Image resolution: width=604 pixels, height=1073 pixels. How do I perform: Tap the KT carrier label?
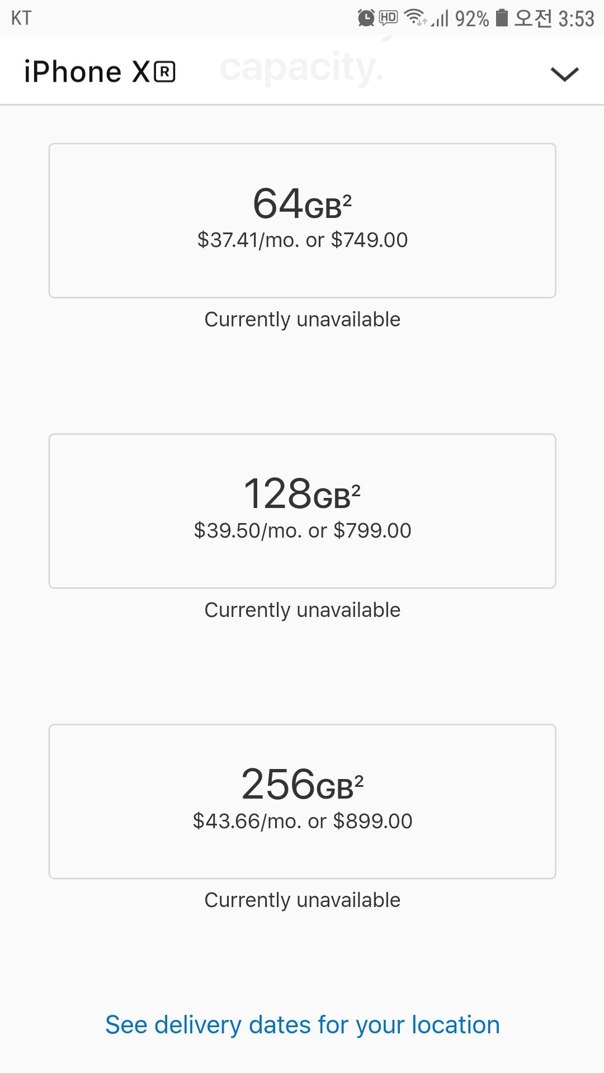(x=21, y=18)
